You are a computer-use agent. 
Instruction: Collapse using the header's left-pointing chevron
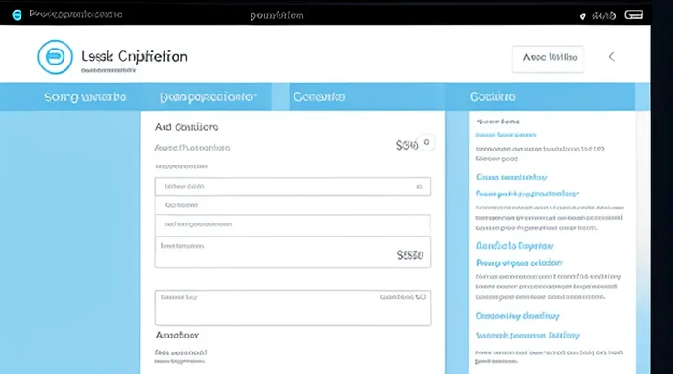(612, 57)
